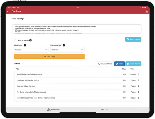Open the More tab
155x119 pixels.
[x=104, y=109]
